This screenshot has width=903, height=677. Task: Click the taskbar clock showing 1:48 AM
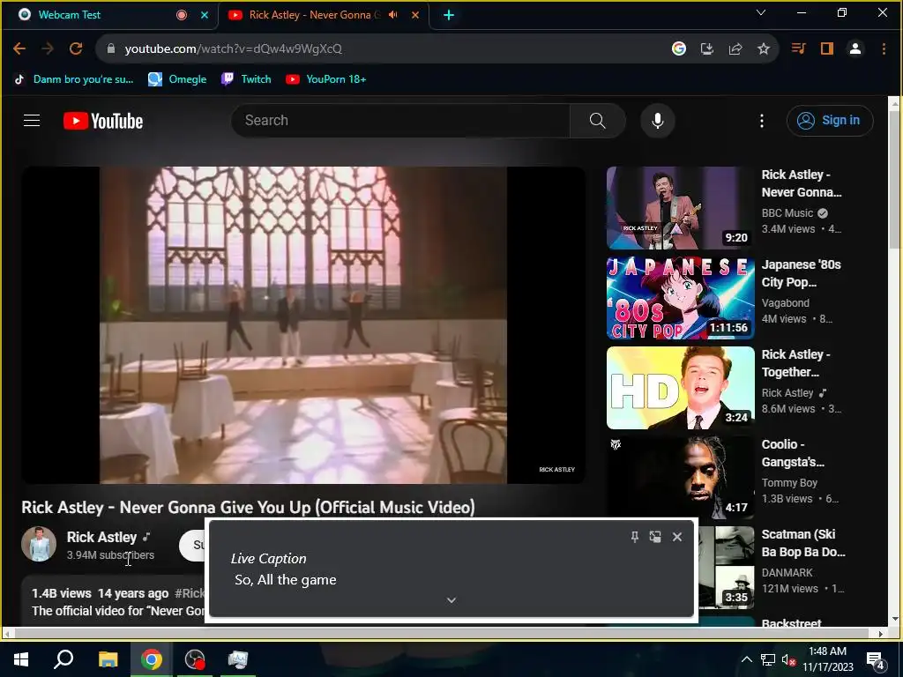pos(827,659)
